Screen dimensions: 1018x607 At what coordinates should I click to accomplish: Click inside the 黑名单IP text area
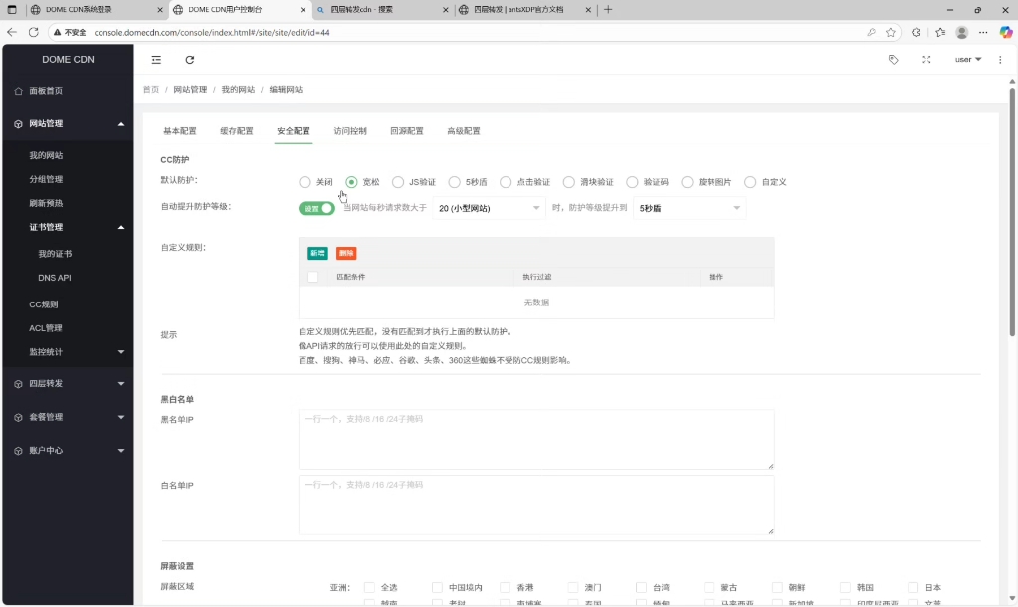[x=535, y=438]
